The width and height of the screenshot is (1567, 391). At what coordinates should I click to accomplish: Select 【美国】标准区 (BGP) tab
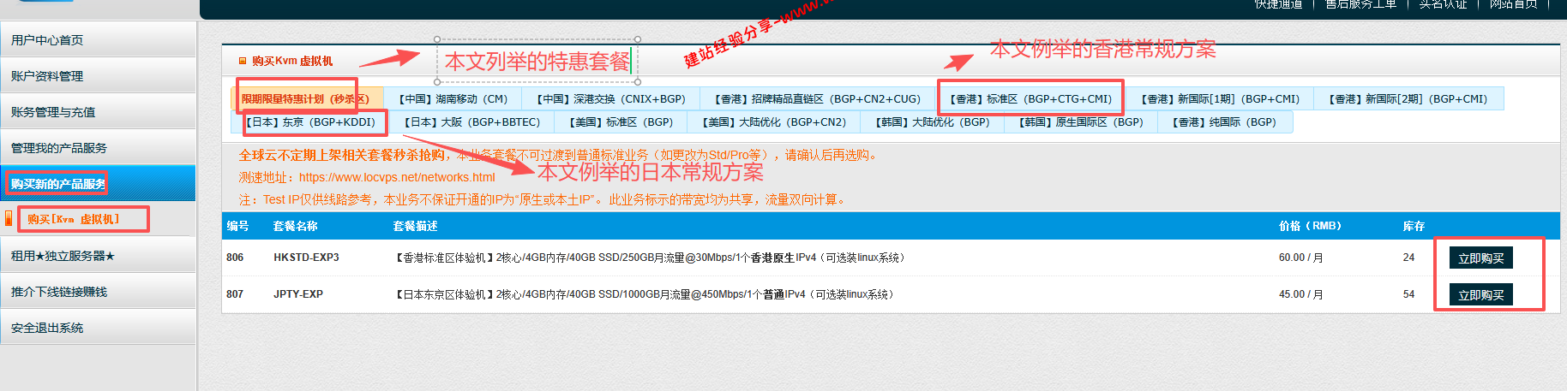(x=621, y=122)
